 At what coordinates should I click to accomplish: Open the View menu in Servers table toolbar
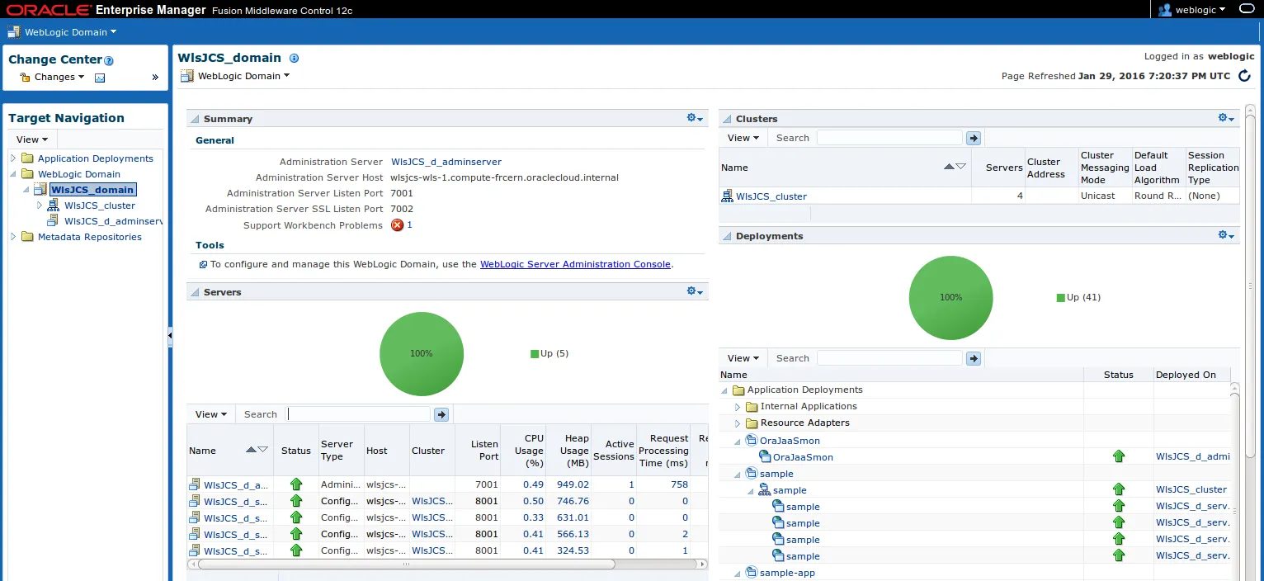click(211, 414)
